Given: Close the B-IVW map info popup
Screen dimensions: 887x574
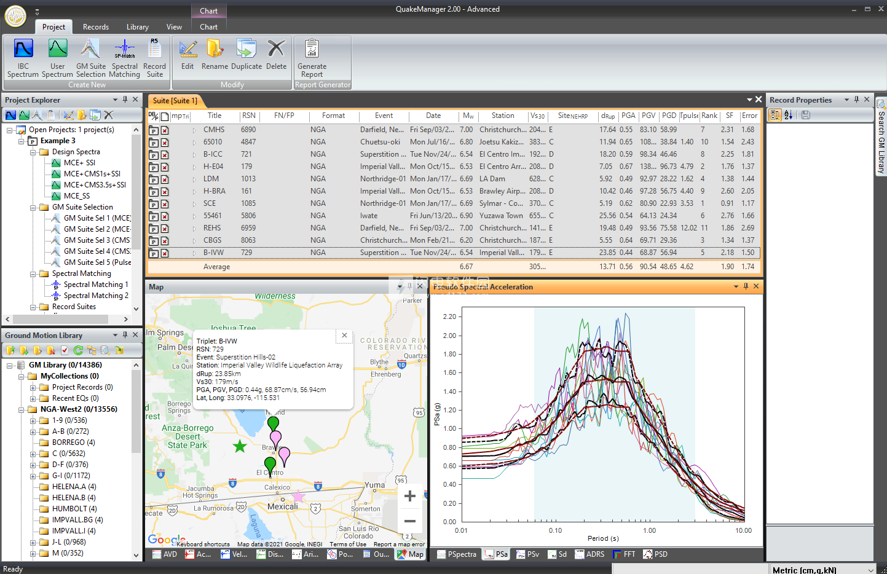Looking at the screenshot, I should (x=344, y=336).
